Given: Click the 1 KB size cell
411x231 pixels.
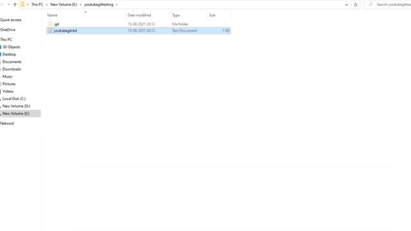Looking at the screenshot, I should (x=225, y=31).
